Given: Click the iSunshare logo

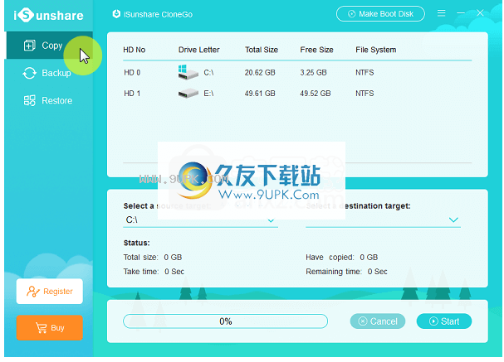Looking at the screenshot, I should click(48, 15).
